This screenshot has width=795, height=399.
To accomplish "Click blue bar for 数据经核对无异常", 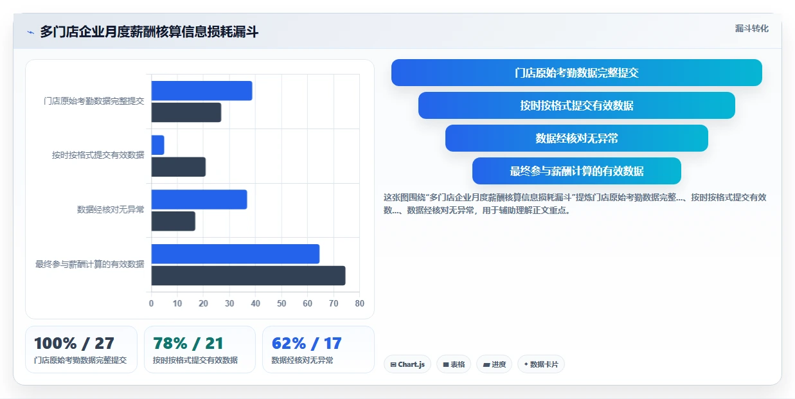I will 199,200.
